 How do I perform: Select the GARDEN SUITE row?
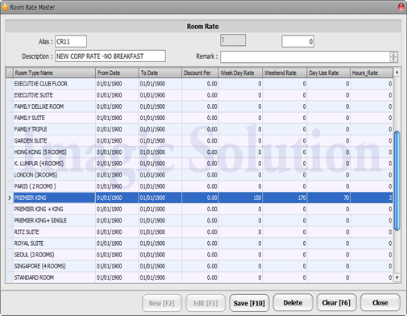tap(199, 141)
